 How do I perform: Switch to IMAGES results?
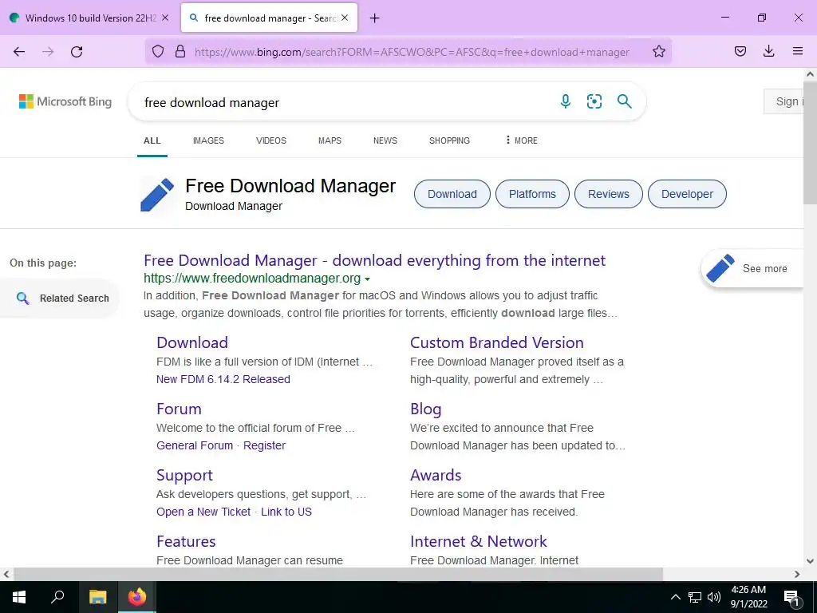208,140
